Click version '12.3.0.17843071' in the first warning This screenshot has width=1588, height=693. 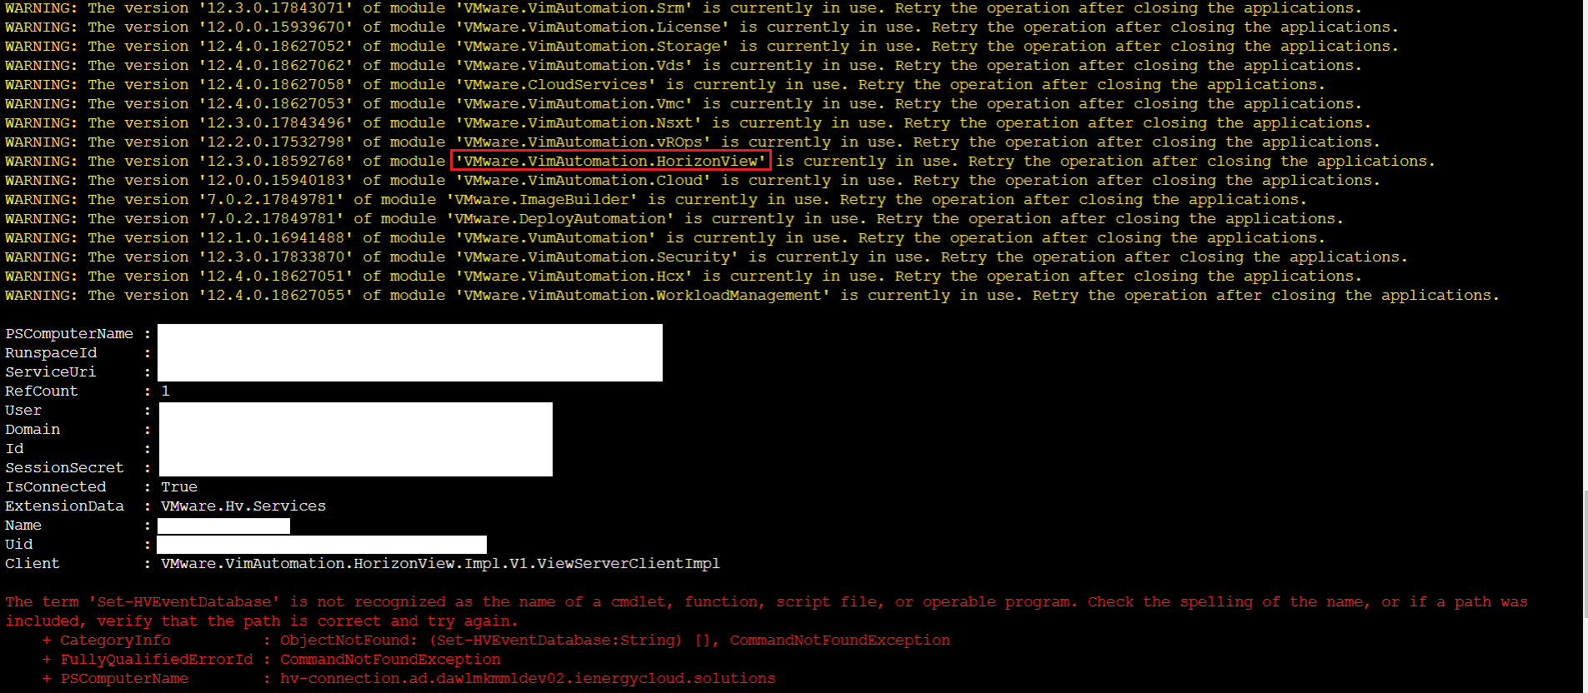click(x=276, y=8)
